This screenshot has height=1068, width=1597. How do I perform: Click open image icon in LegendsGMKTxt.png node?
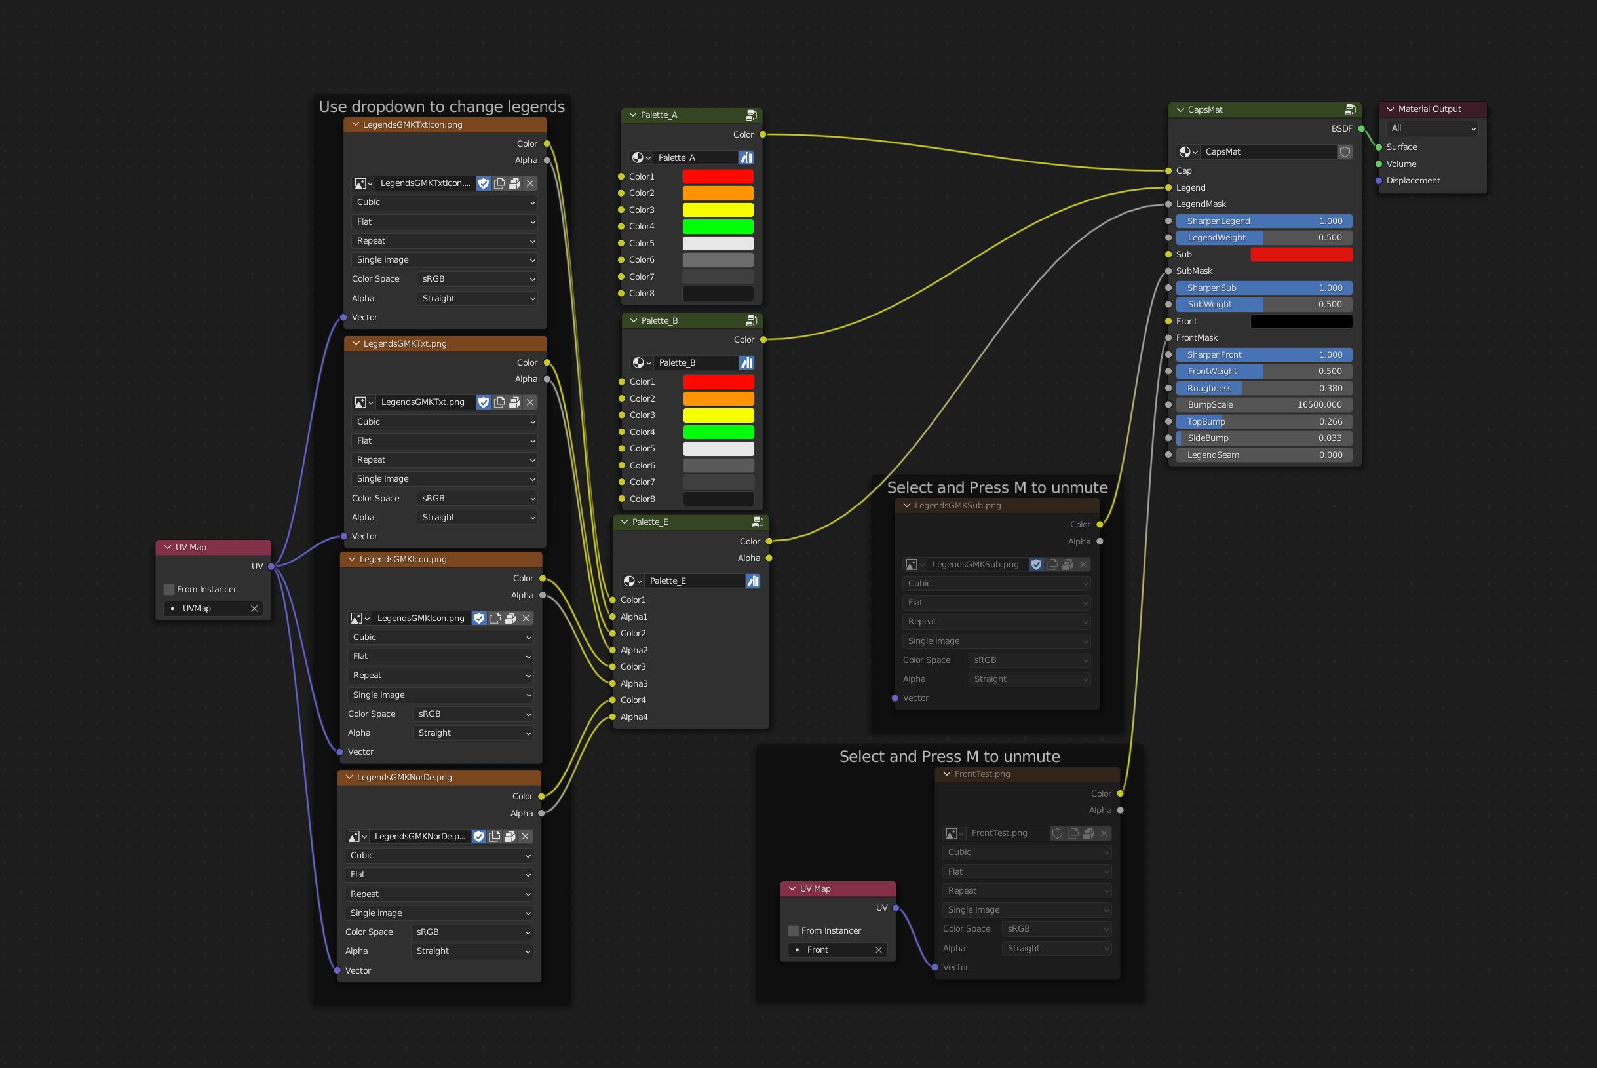pyautogui.click(x=515, y=402)
